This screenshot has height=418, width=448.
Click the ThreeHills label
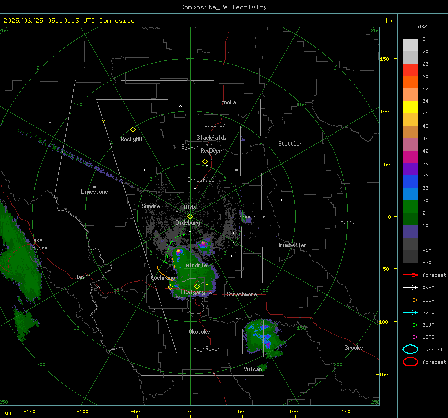point(250,217)
